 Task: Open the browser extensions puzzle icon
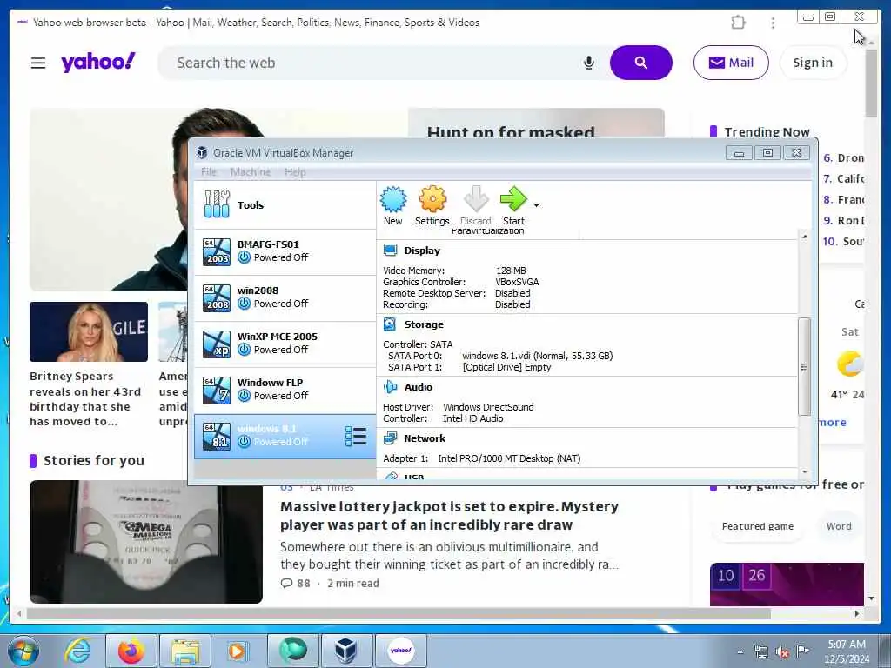[x=738, y=23]
